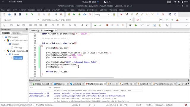Close the Management panel

coord(27,29)
